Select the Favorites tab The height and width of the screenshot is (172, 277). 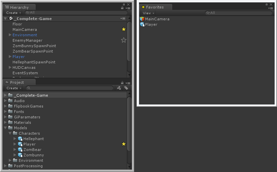(156, 7)
